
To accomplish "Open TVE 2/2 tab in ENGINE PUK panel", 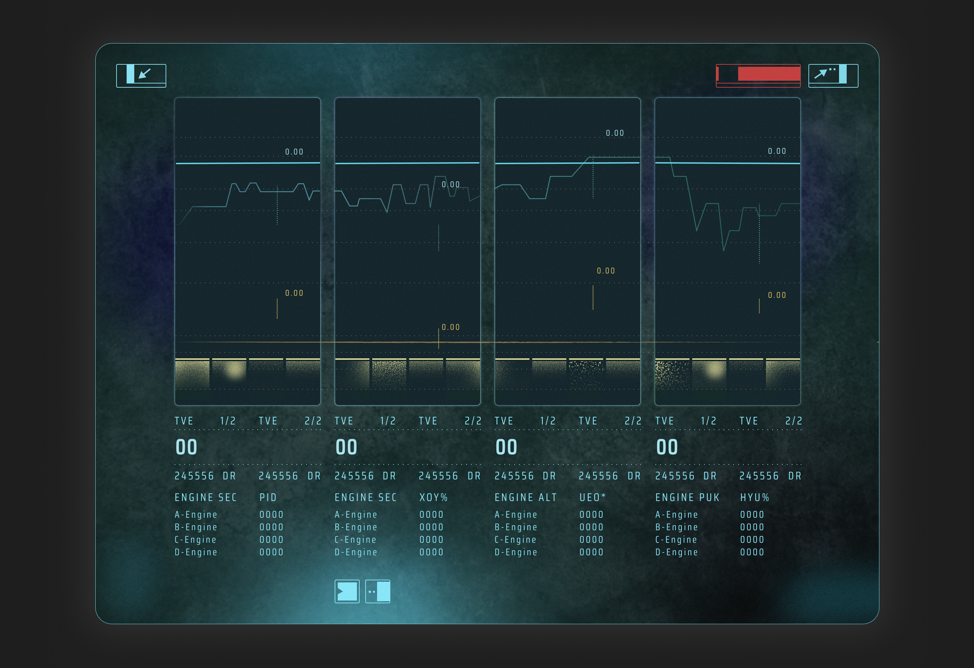I will click(770, 421).
